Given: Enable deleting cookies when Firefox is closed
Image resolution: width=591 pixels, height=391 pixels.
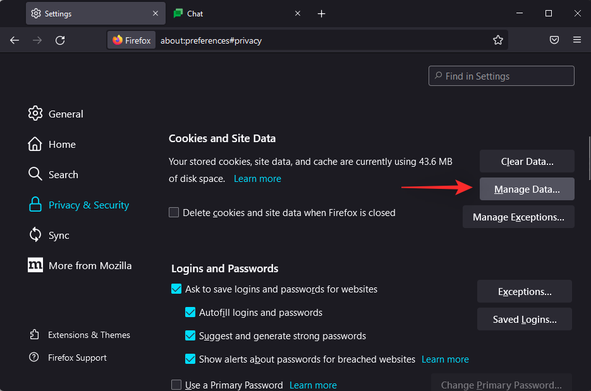Looking at the screenshot, I should (174, 213).
